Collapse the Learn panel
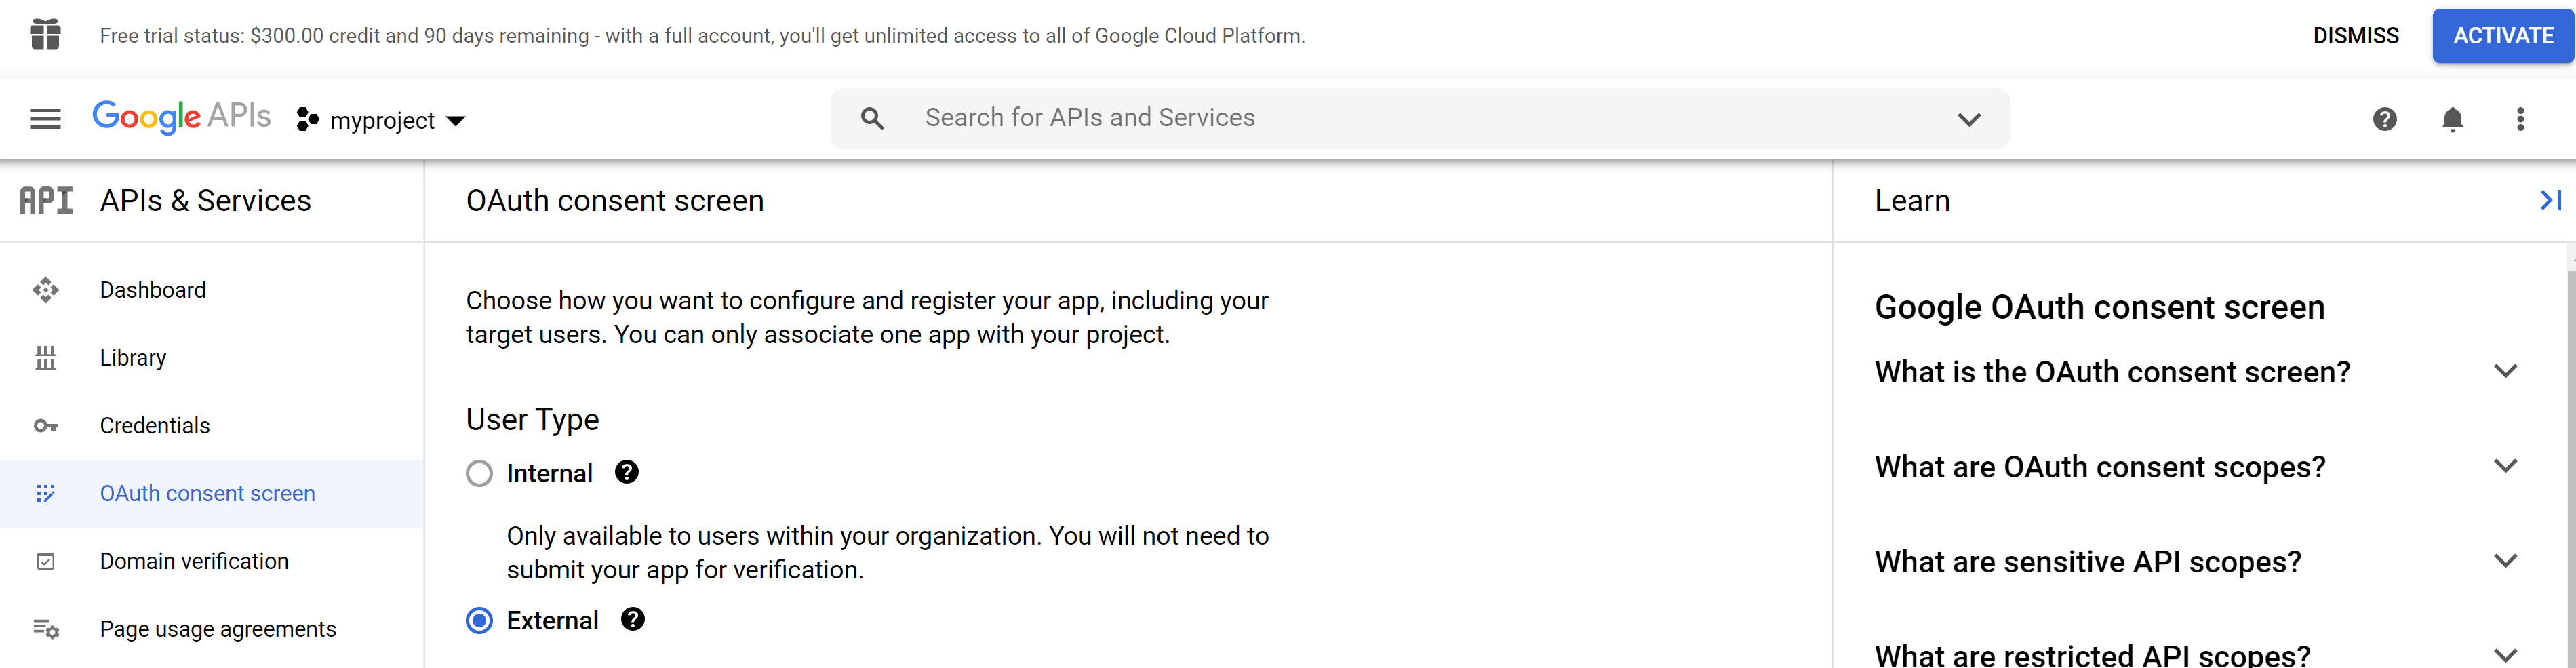This screenshot has width=2576, height=668. pyautogui.click(x=2551, y=200)
